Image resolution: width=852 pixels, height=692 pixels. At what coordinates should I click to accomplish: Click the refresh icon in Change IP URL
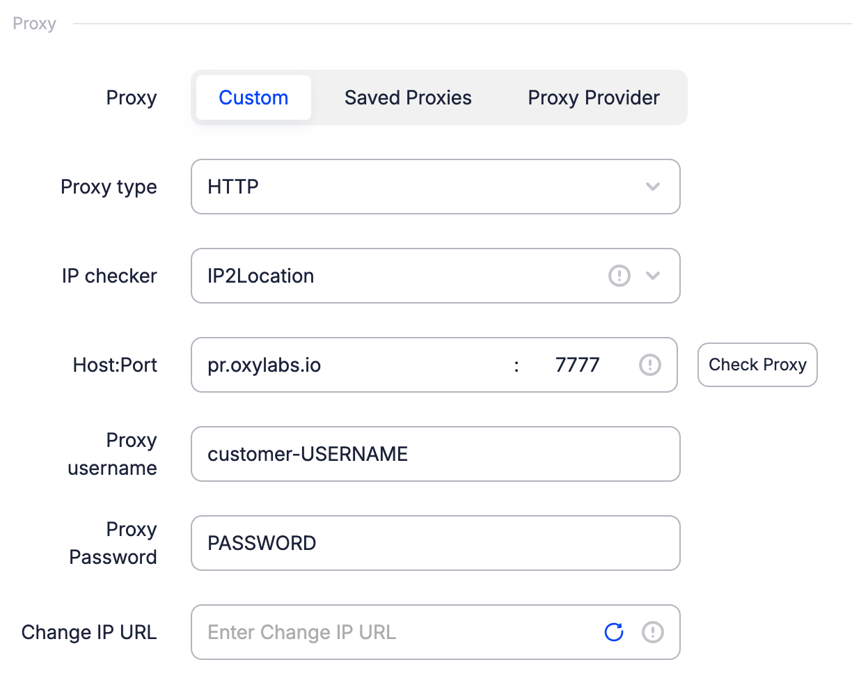pyautogui.click(x=614, y=632)
